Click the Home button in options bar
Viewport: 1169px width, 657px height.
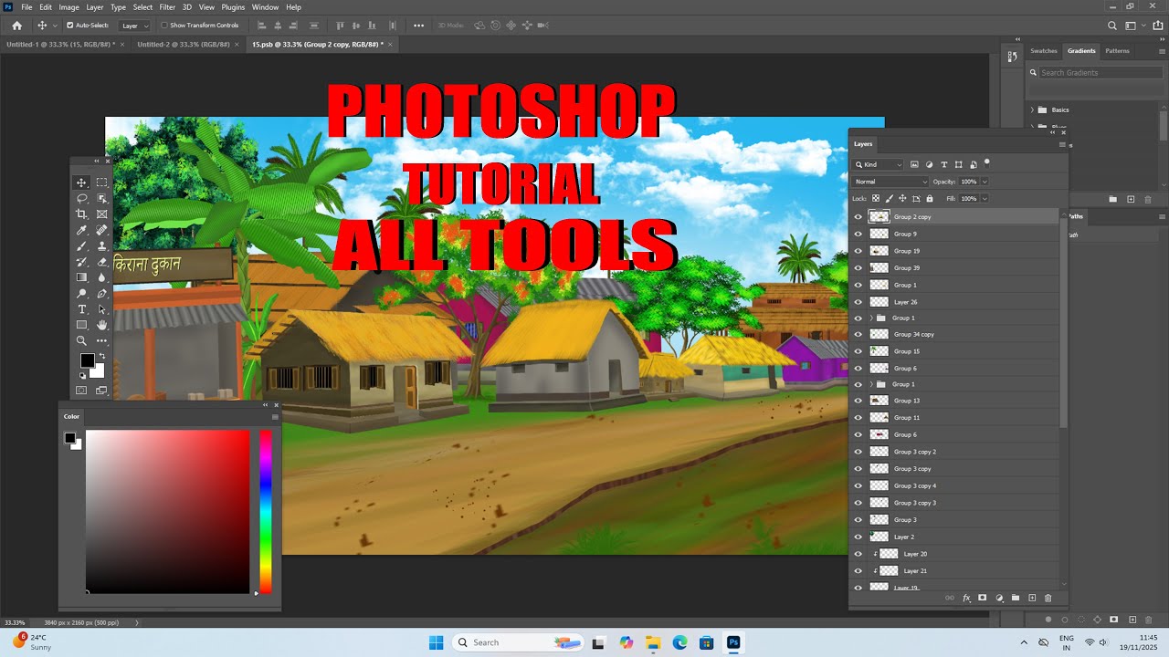point(16,26)
